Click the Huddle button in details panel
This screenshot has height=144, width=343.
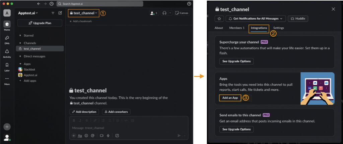298,19
